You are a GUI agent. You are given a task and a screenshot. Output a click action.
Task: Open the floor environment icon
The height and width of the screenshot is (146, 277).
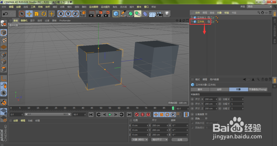tap(152, 14)
